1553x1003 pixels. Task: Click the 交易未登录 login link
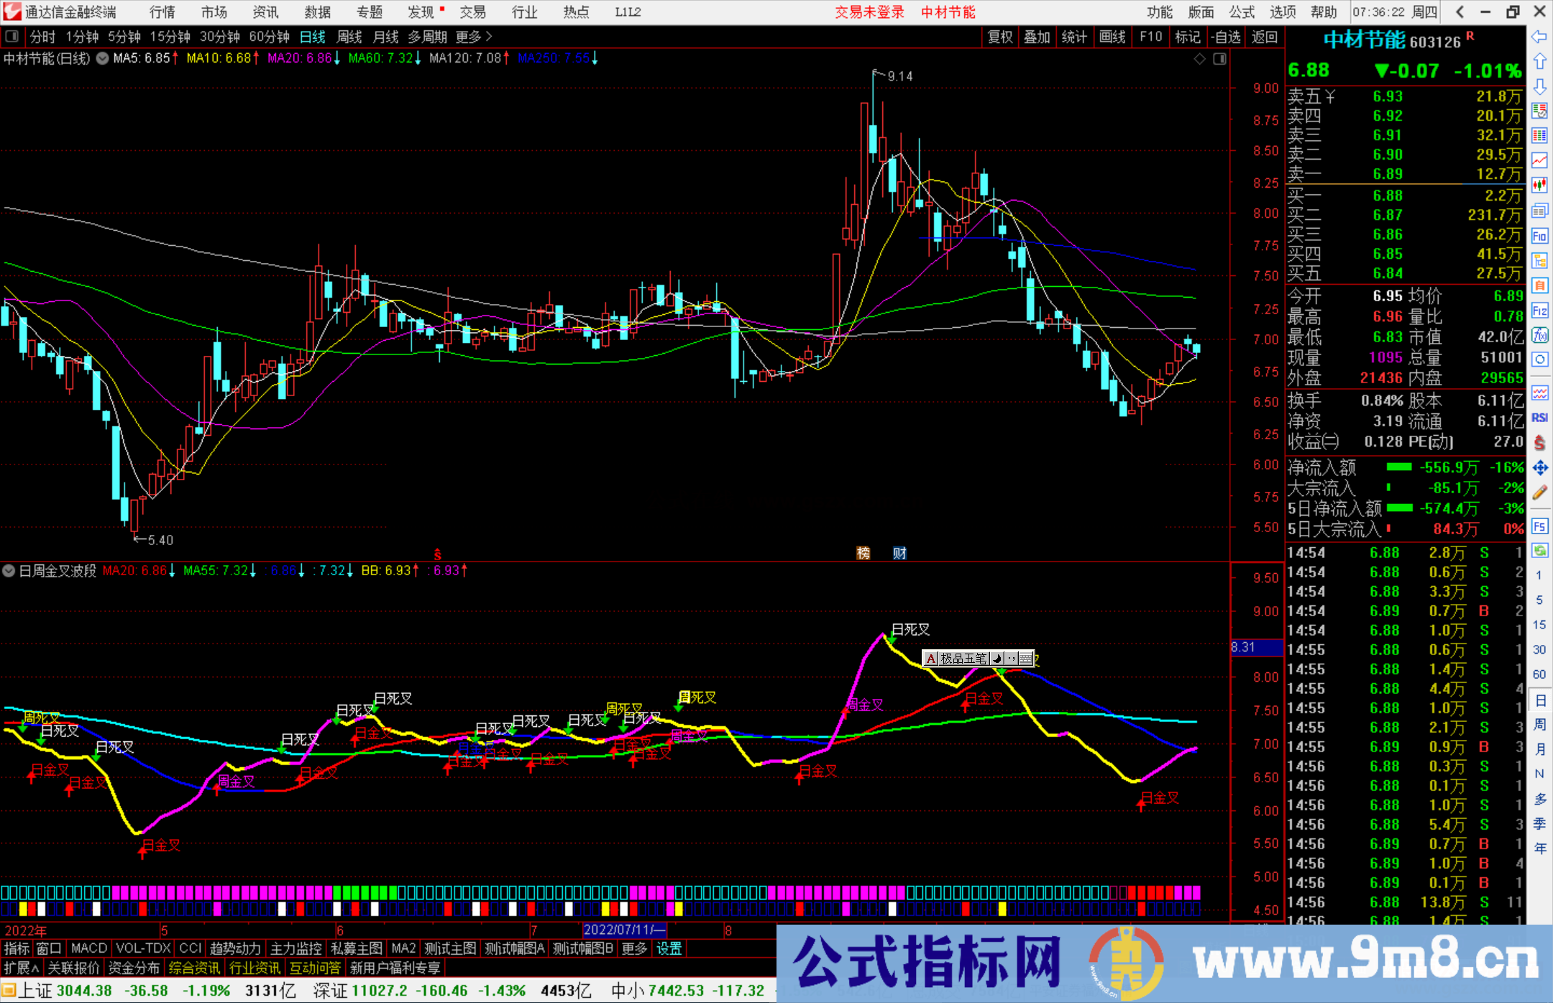pyautogui.click(x=869, y=12)
